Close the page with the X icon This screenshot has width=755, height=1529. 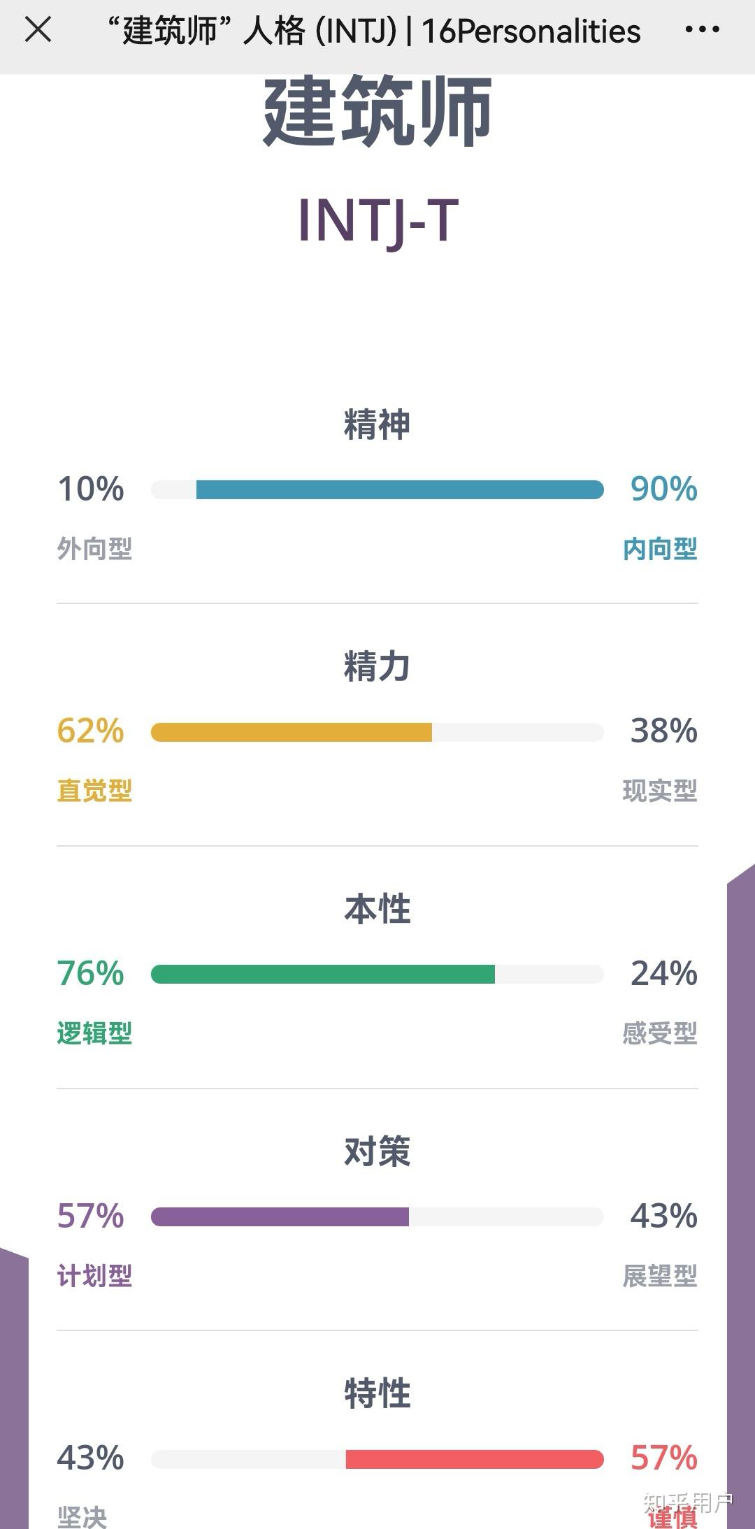[38, 31]
